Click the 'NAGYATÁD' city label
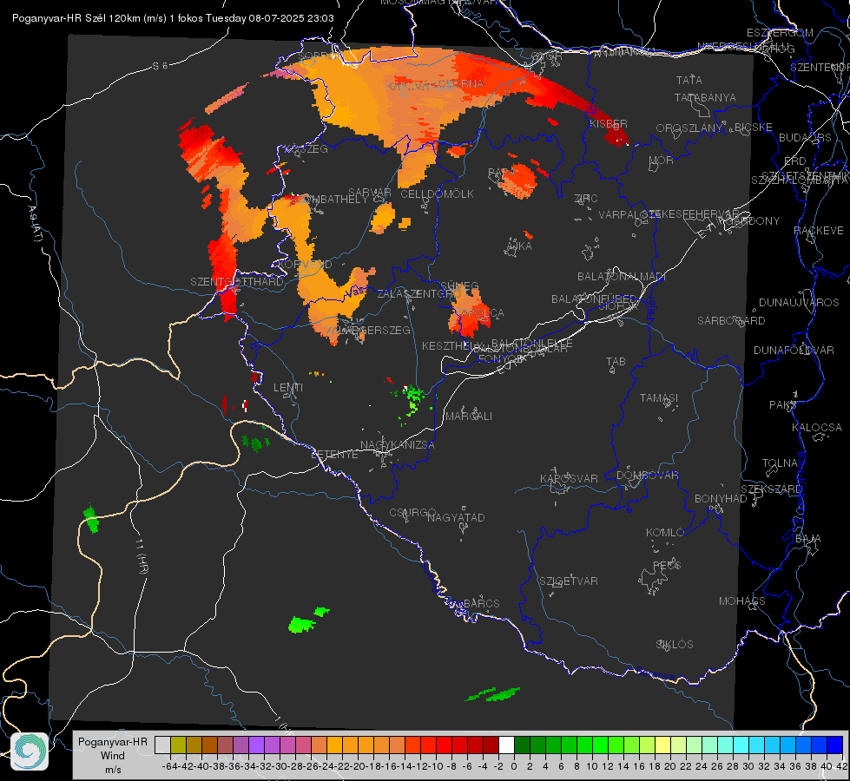The width and height of the screenshot is (850, 781). [456, 517]
